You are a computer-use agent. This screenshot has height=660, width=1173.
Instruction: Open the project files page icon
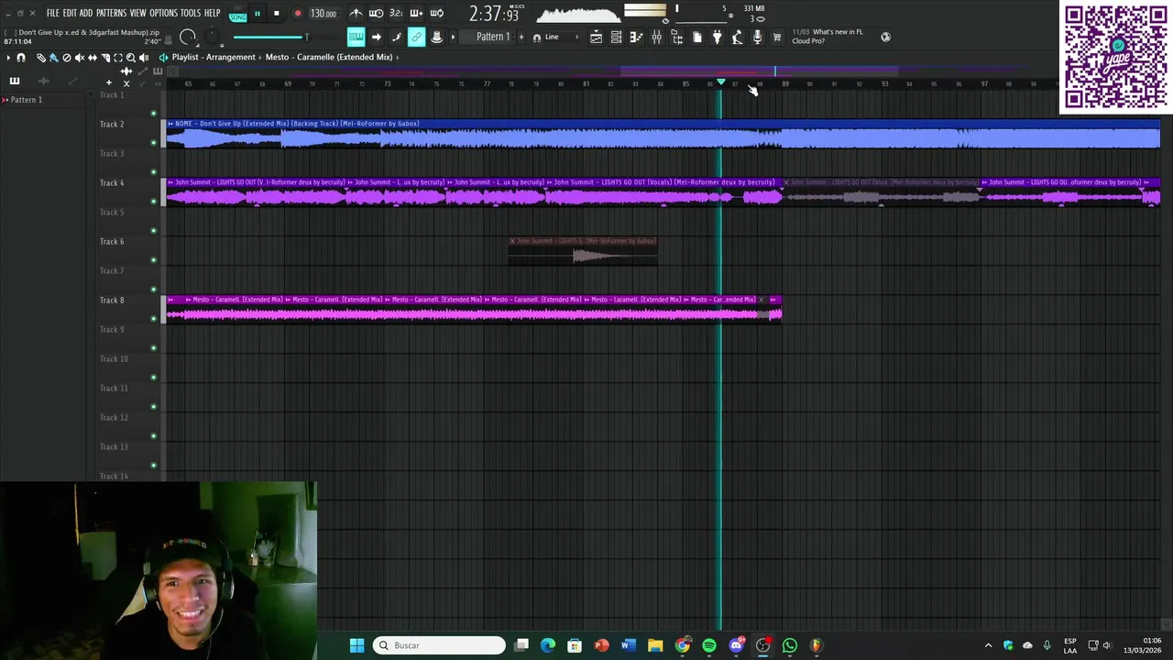tap(696, 37)
